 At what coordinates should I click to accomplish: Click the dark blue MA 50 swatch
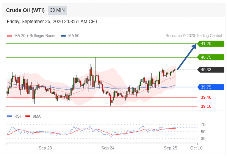[x=63, y=36]
